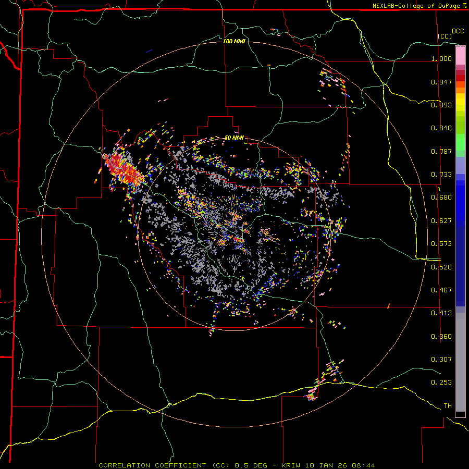Image resolution: width=469 pixels, height=469 pixels.
Task: Pick the lavender swatch beside 0.733
Action: pyautogui.click(x=460, y=165)
